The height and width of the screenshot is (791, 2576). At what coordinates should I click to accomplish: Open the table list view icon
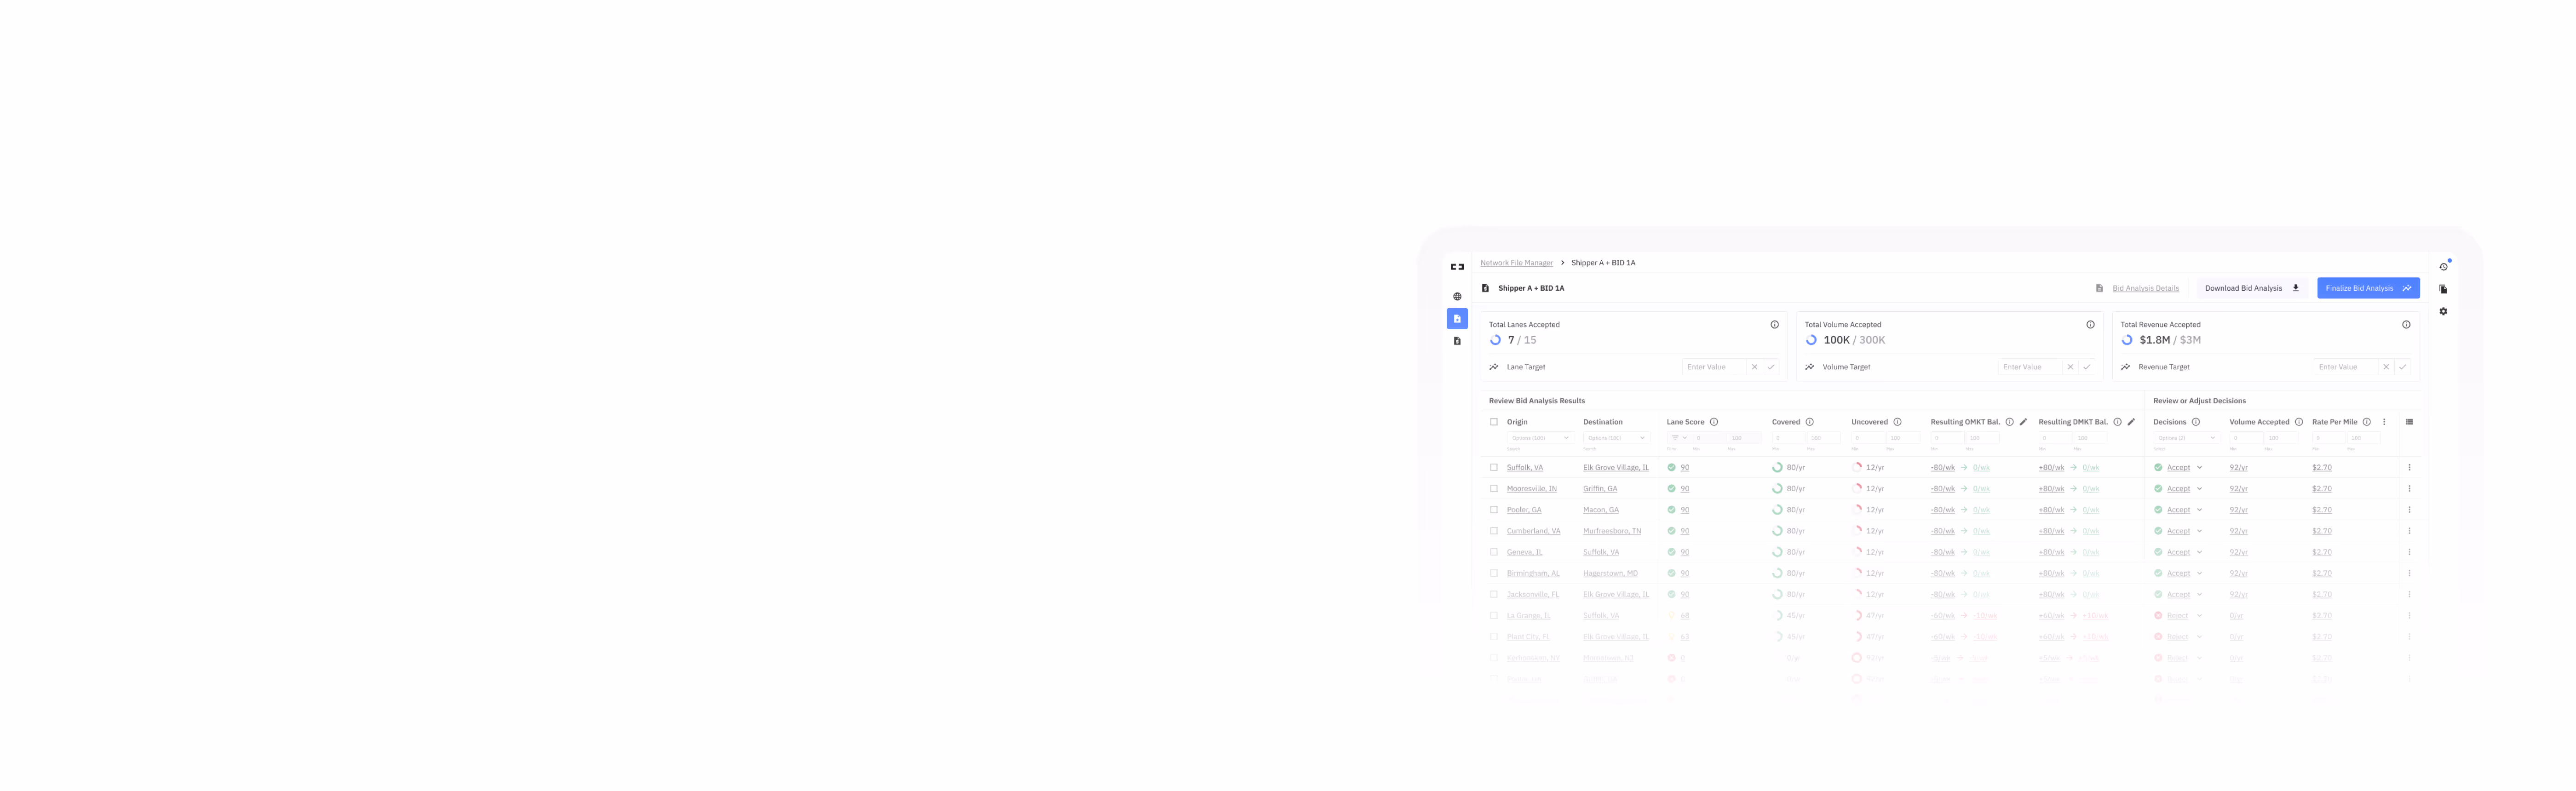[x=2409, y=422]
